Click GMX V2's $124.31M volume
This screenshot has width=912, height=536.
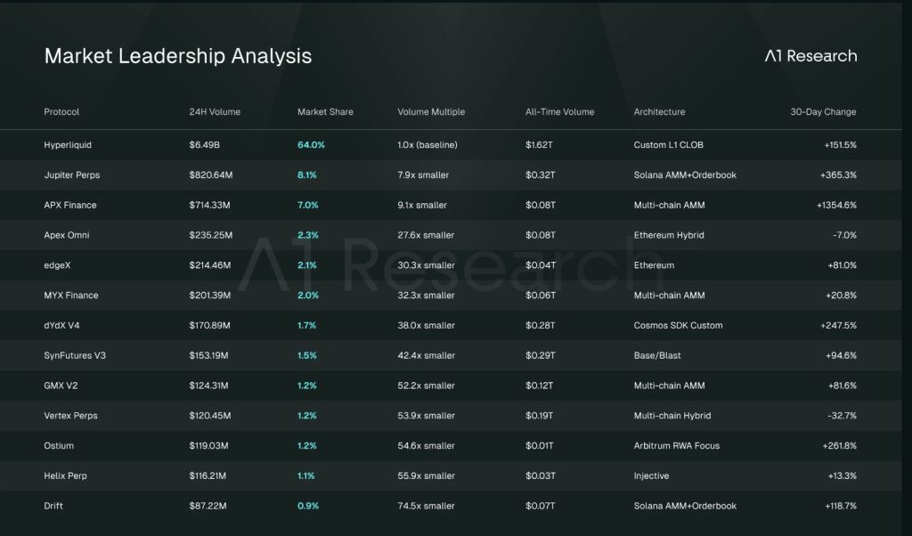(x=208, y=386)
